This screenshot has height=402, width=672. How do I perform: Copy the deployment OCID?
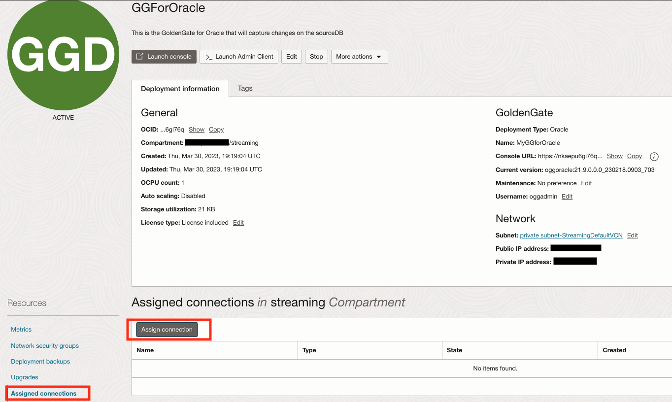(216, 130)
